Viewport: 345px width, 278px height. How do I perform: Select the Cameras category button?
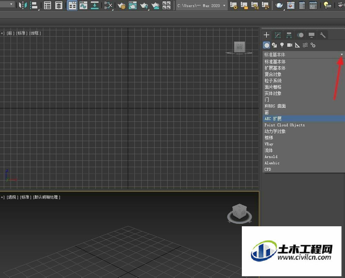289,45
